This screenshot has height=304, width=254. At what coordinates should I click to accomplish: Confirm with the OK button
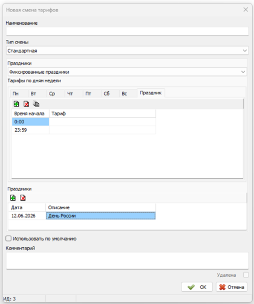(x=197, y=287)
